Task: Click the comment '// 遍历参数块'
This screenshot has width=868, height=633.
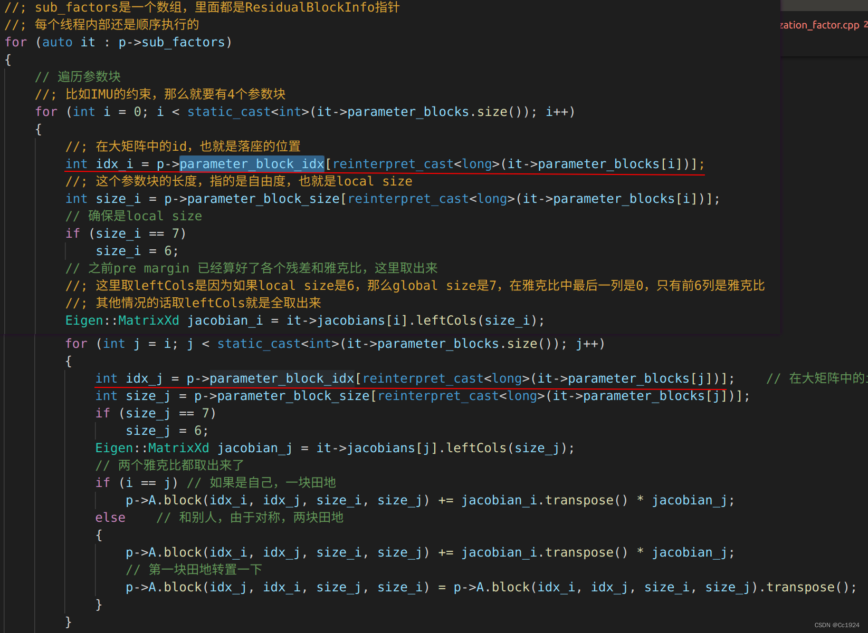Action: 78,77
